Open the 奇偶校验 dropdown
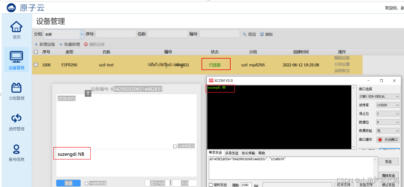404x187 pixels. [388, 131]
